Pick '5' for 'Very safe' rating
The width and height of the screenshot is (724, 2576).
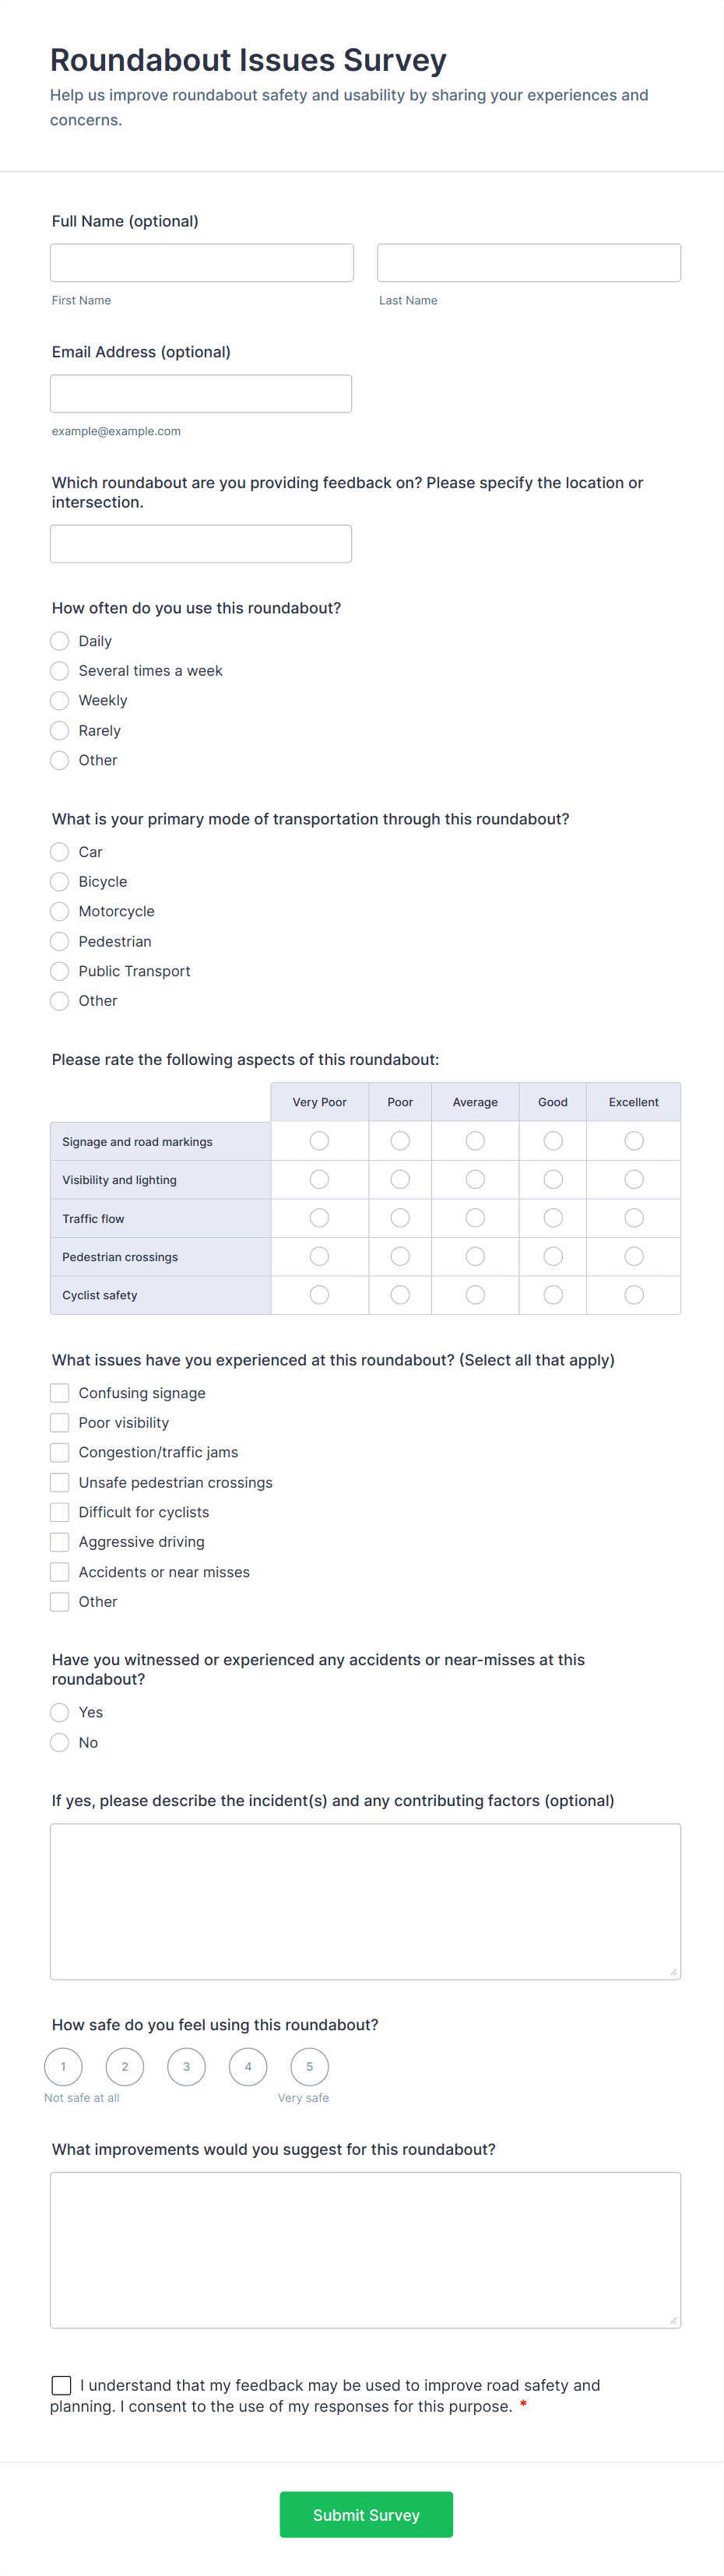[309, 2066]
